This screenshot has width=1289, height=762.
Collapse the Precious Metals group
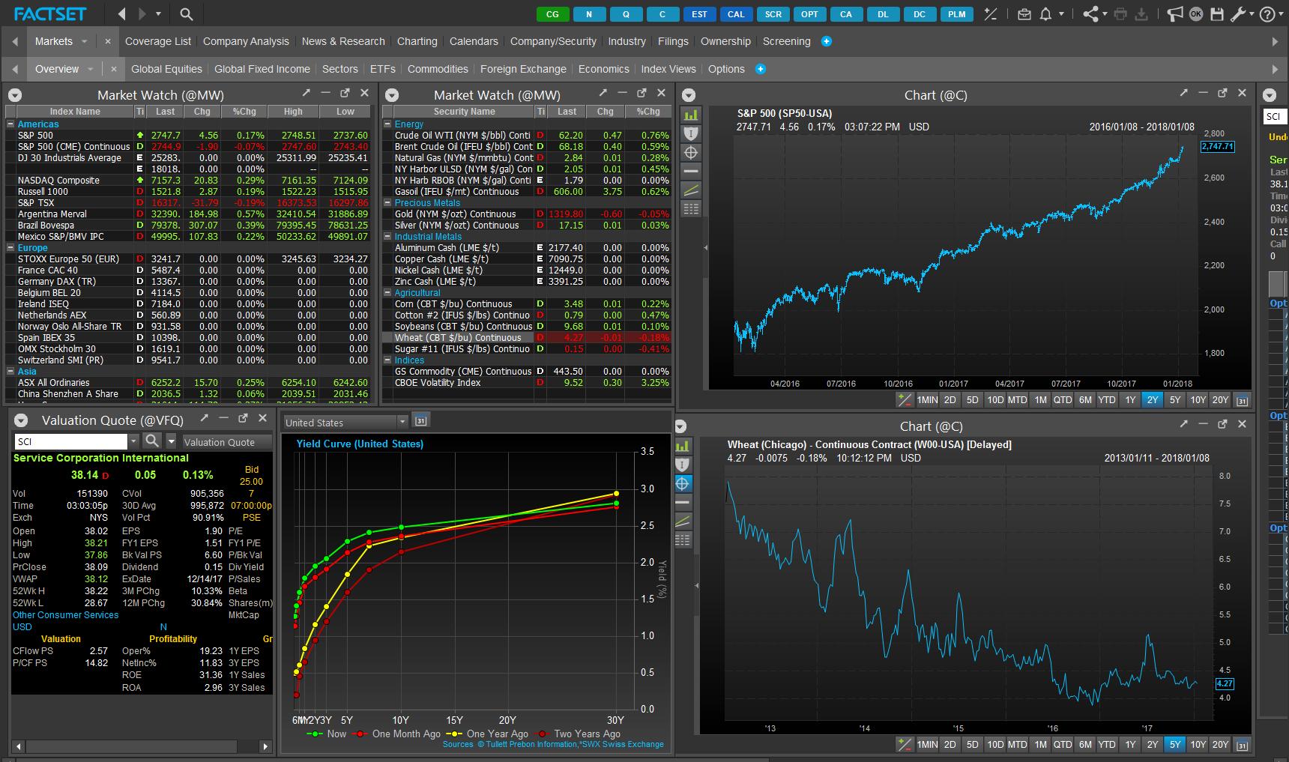387,203
